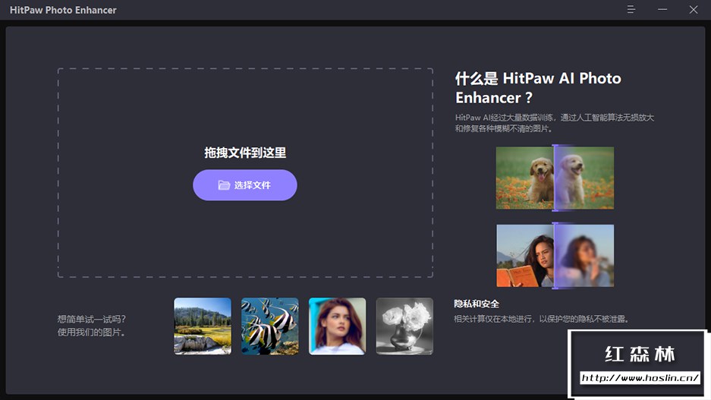The image size is (711, 400).
Task: Select the mountain landscape sample image
Action: (x=203, y=326)
